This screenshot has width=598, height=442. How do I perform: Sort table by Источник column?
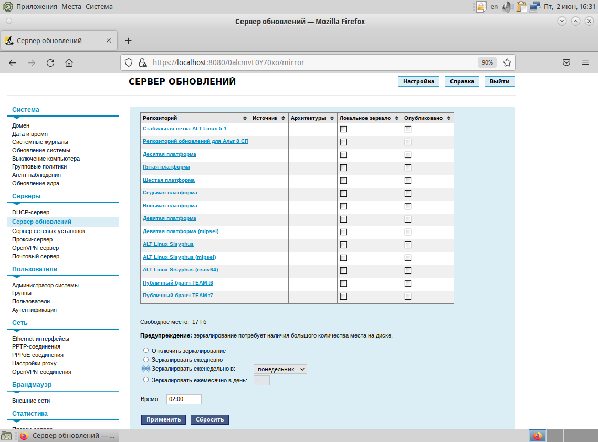269,118
